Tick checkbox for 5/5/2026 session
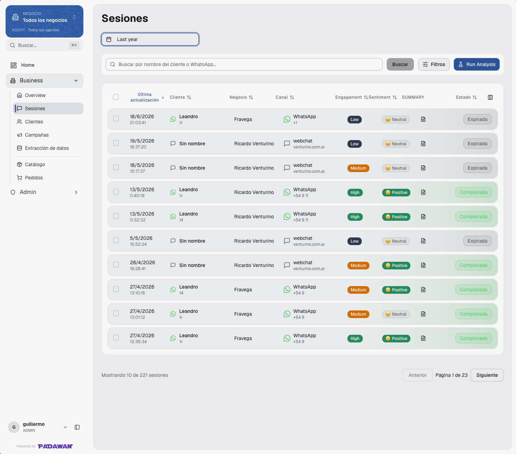Viewport: 516px width, 454px height. point(116,240)
